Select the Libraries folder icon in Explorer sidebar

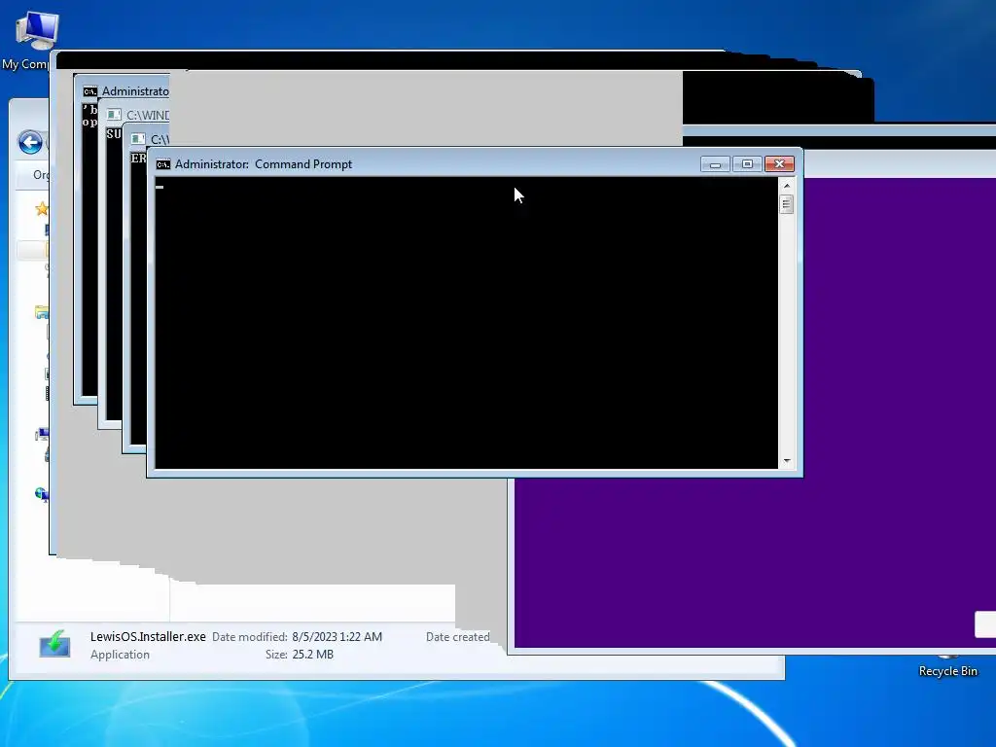[41, 312]
